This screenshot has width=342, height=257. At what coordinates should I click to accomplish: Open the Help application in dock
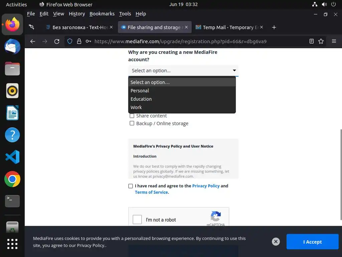point(12,135)
